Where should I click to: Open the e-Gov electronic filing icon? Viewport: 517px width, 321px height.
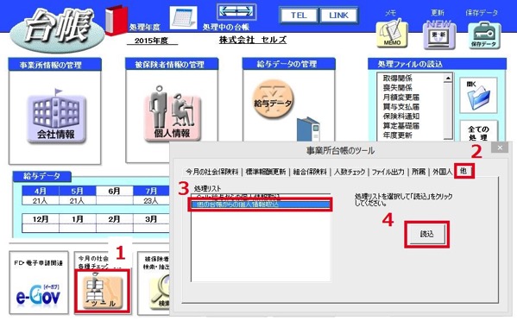tap(39, 293)
